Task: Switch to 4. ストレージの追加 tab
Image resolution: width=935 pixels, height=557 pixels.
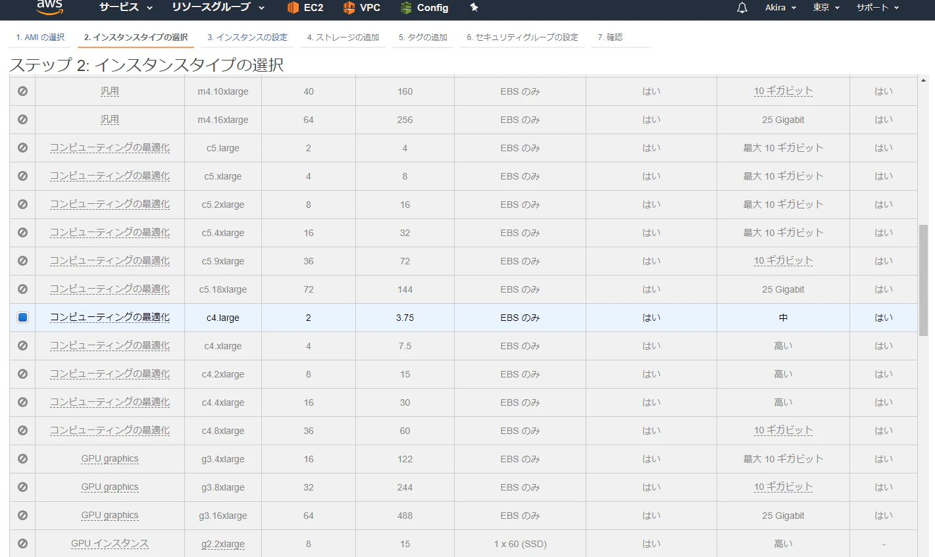Action: pos(343,37)
